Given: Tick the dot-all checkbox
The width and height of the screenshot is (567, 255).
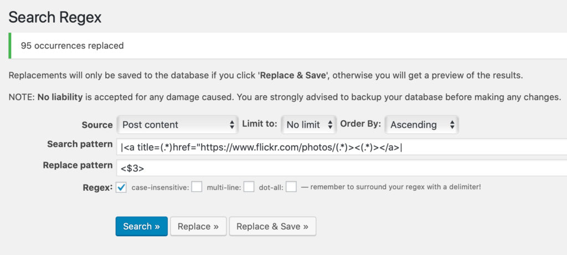Looking at the screenshot, I should pos(291,187).
